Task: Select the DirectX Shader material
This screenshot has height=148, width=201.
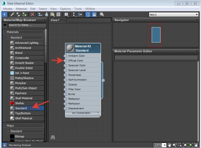Action: coord(27,63)
